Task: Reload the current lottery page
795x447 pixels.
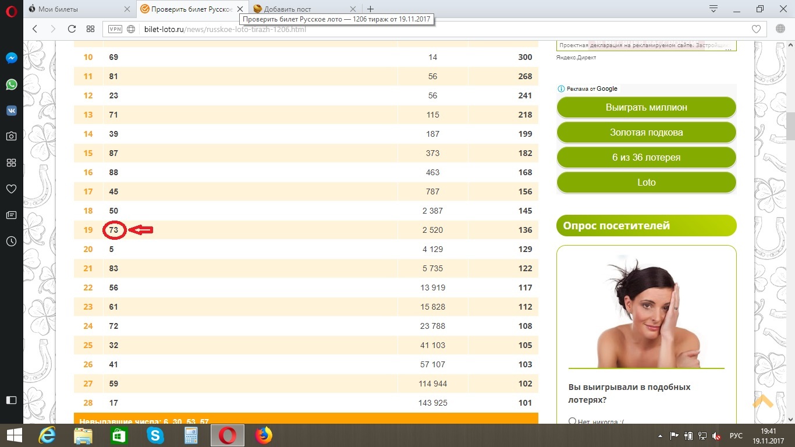Action: click(72, 29)
